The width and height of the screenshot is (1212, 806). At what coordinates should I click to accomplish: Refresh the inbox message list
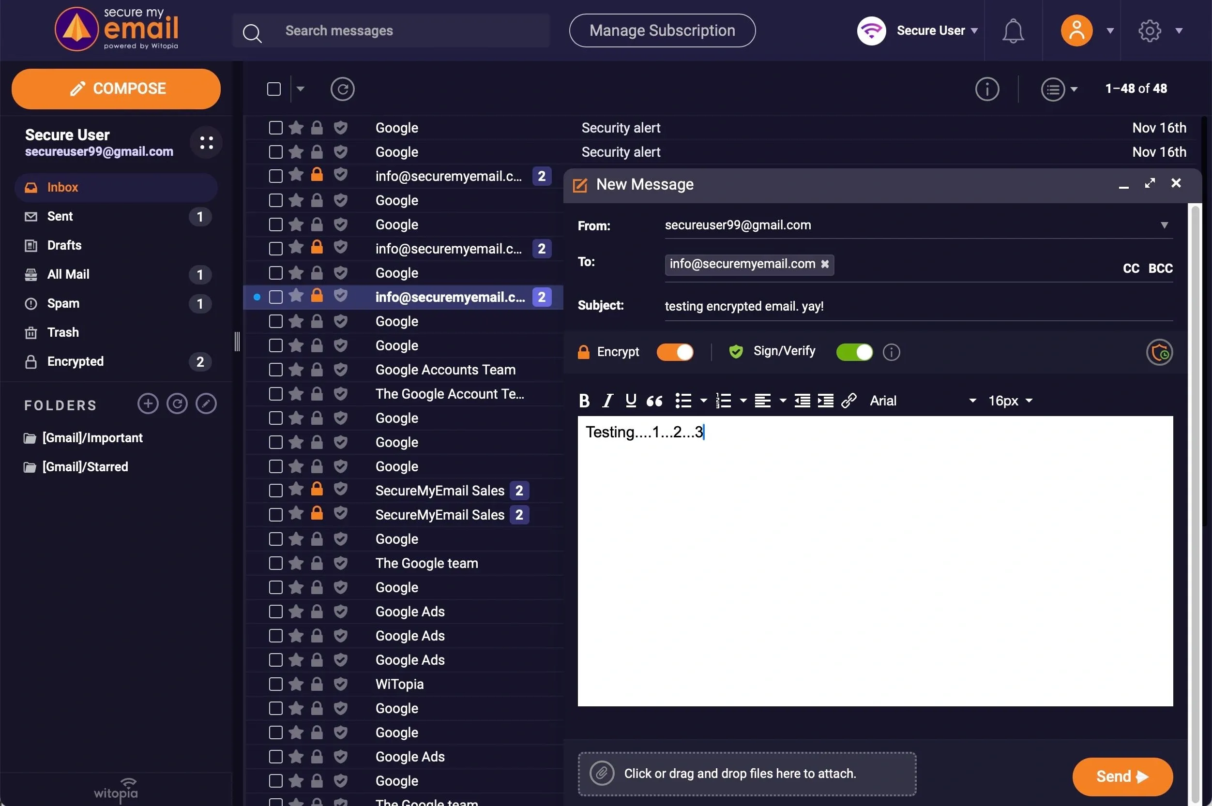[x=342, y=89]
